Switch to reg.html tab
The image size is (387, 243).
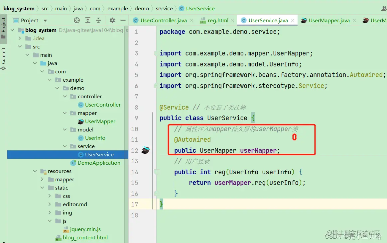point(218,21)
